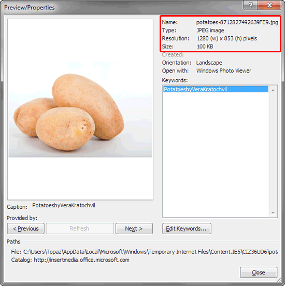Click the JPEG image type value
Screen dimensions: 285x286
210,30
